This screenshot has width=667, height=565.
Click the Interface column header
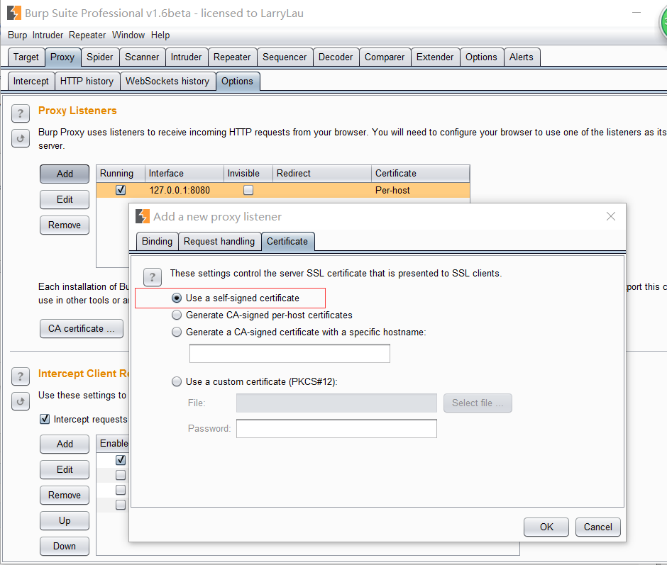184,174
